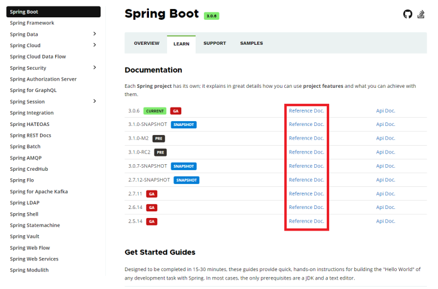The width and height of the screenshot is (438, 289).
Task: Open Spring Framework in the sidebar
Action: coord(32,23)
